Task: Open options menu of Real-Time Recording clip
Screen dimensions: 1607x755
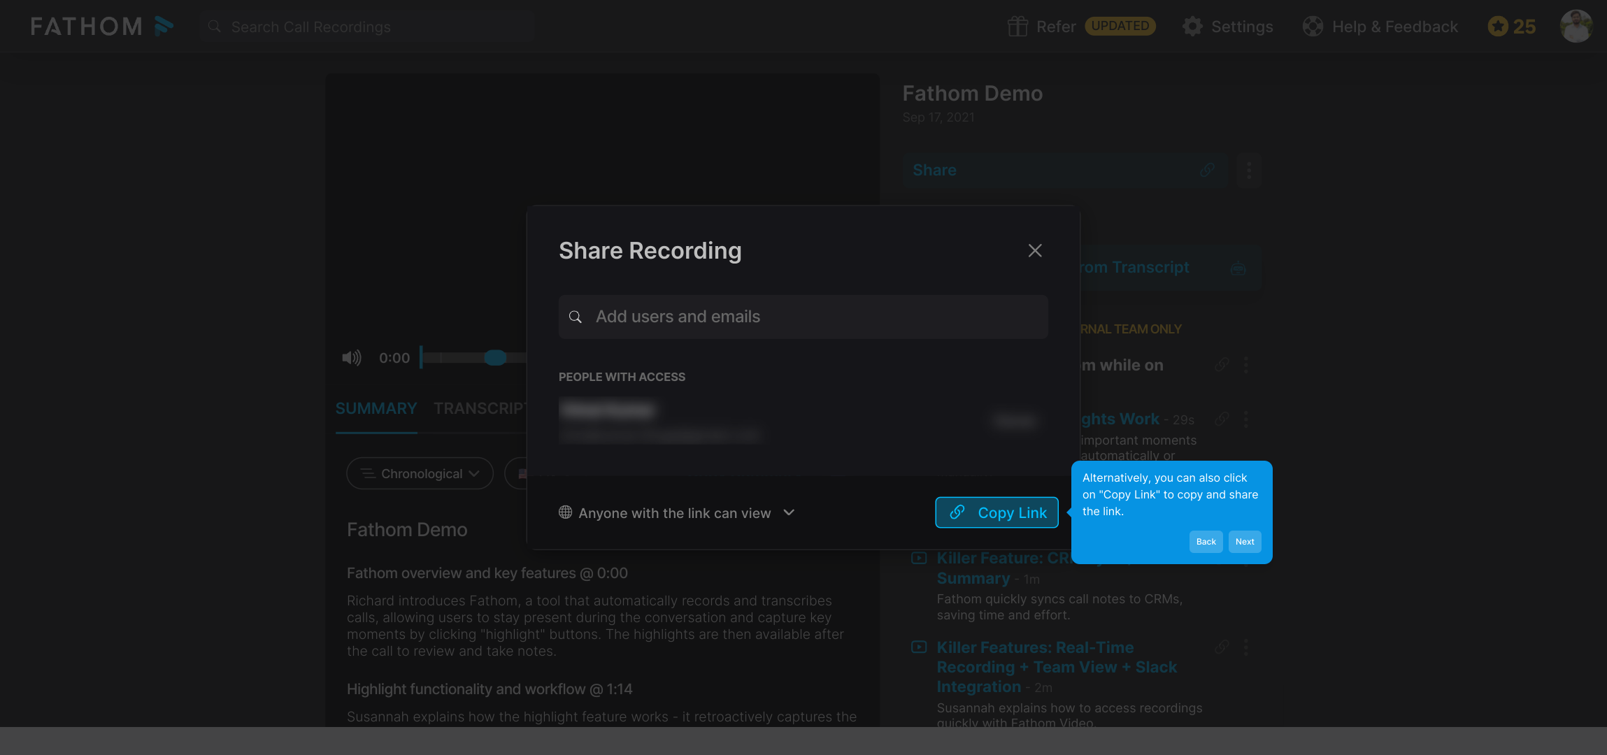Action: pos(1245,647)
